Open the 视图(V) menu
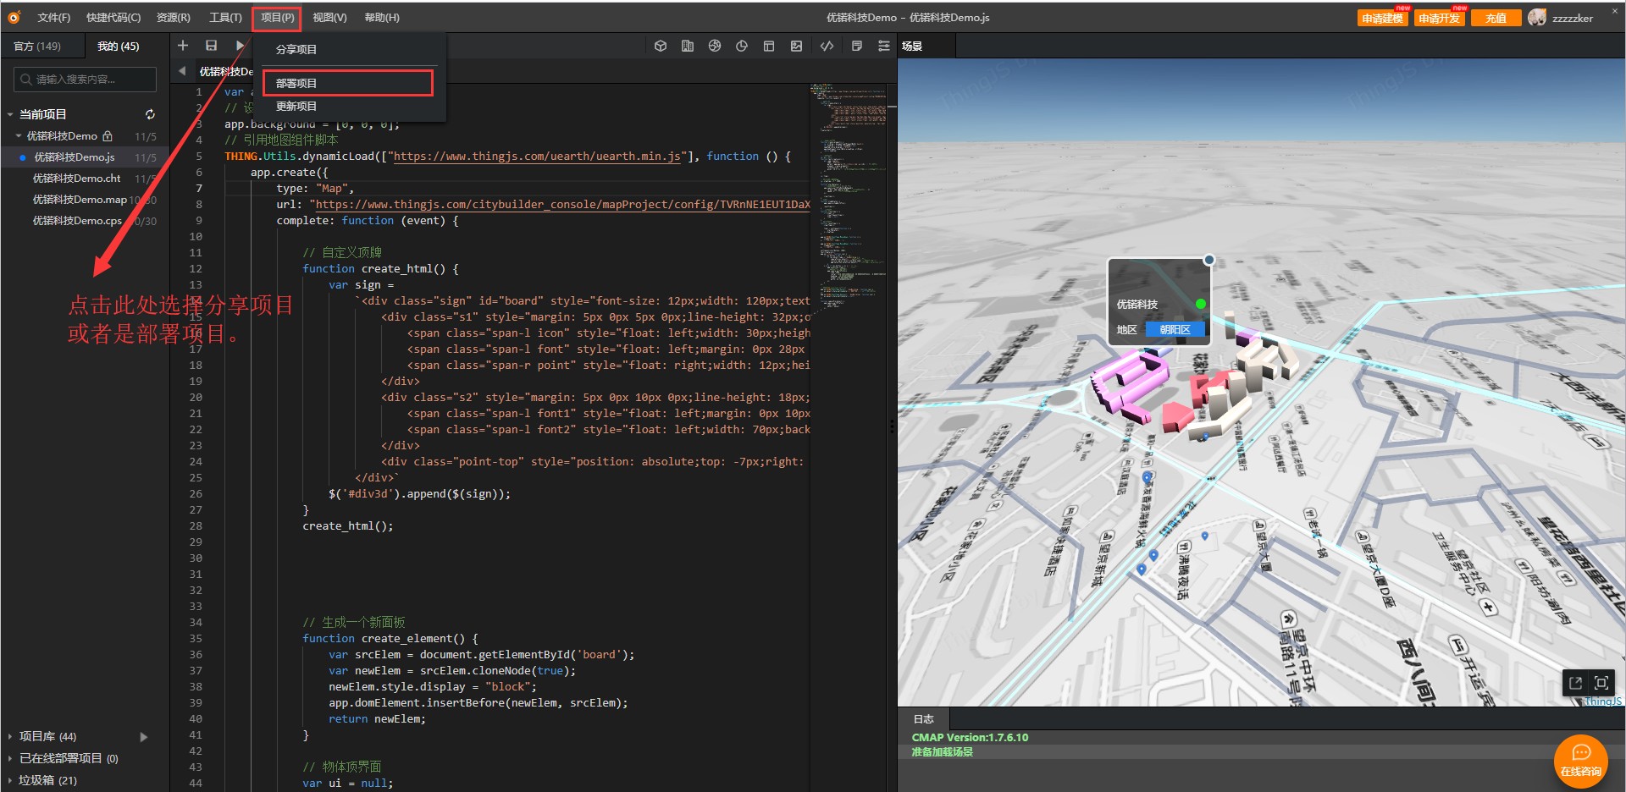The width and height of the screenshot is (1626, 792). coord(329,17)
